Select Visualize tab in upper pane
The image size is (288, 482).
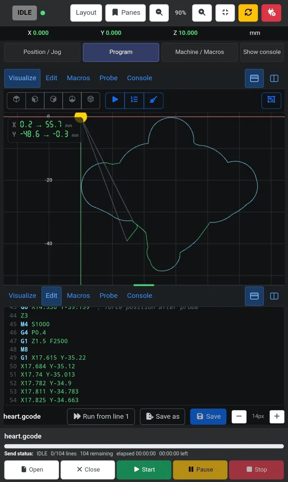click(x=22, y=78)
